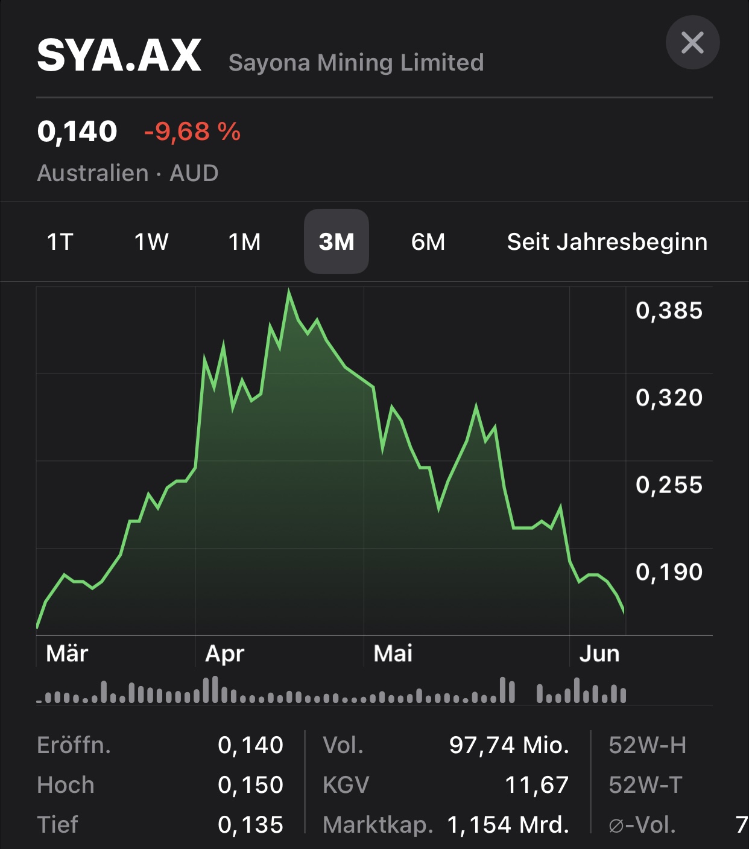Tap the volume bars below the chart
The height and width of the screenshot is (849, 749).
click(332, 693)
